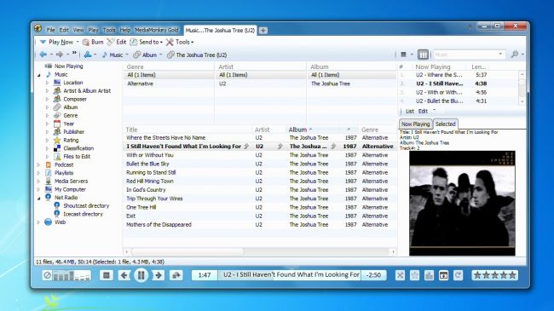Open the View menu

(78, 30)
